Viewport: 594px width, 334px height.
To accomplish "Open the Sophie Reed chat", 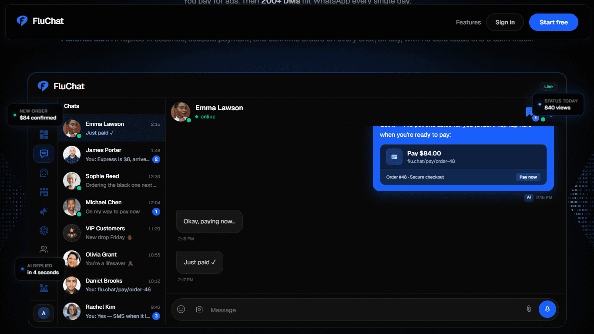I will point(111,181).
